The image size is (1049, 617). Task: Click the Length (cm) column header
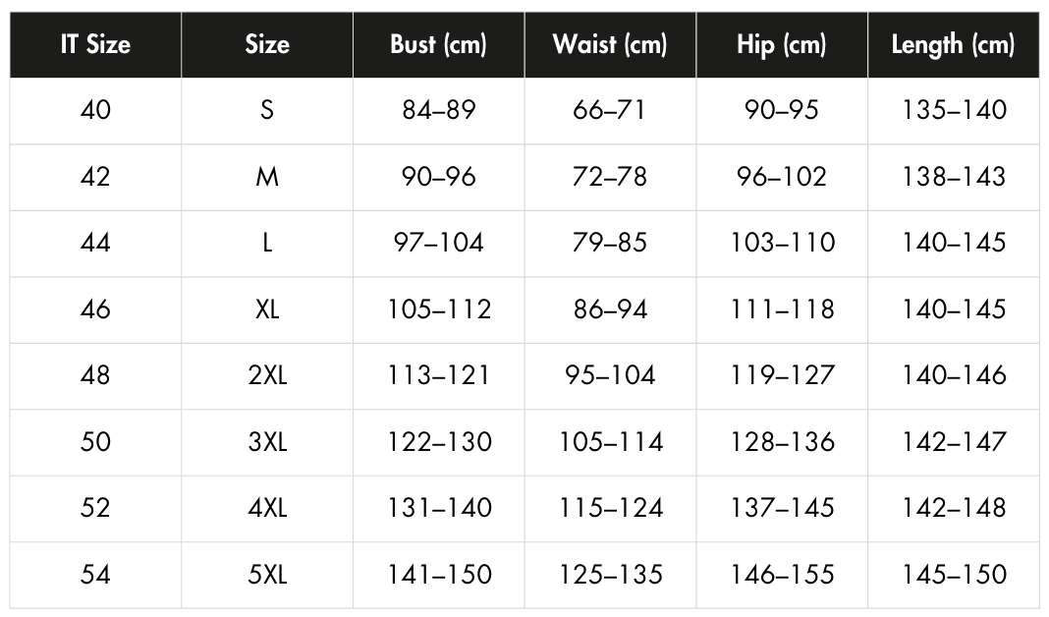click(x=954, y=45)
